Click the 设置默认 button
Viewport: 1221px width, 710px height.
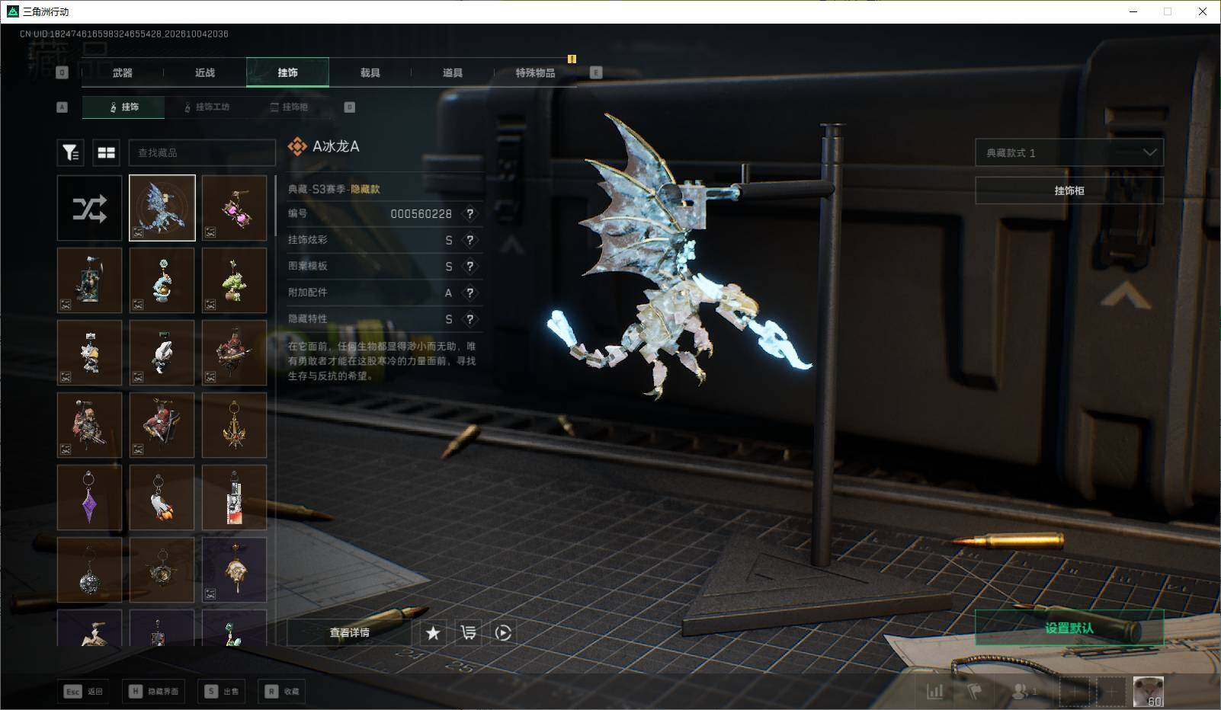pos(1069,628)
